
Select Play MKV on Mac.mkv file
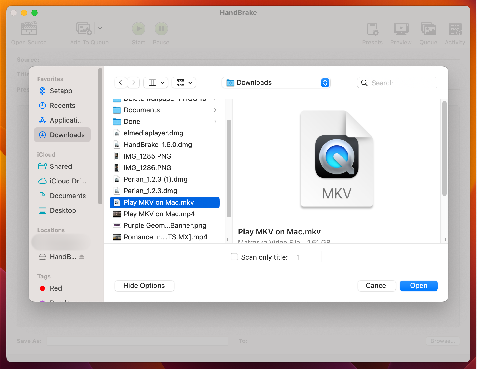pyautogui.click(x=165, y=202)
